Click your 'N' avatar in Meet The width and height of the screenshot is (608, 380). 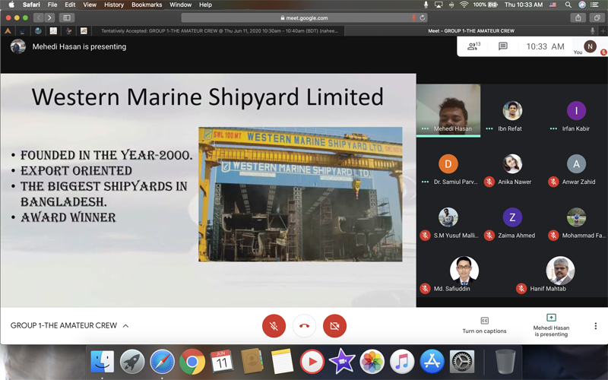pyautogui.click(x=590, y=46)
